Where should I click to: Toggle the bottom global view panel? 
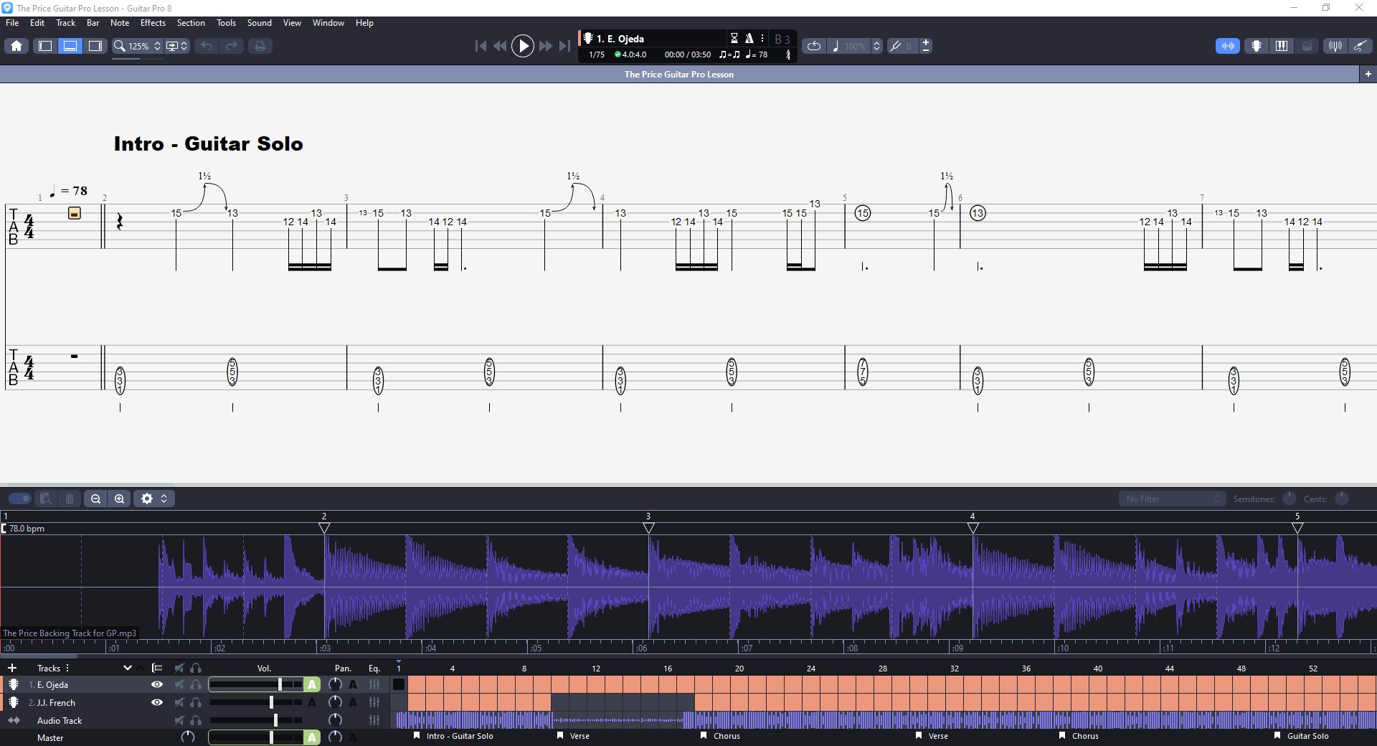coord(70,46)
